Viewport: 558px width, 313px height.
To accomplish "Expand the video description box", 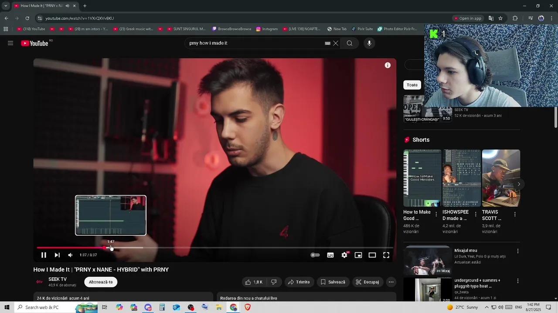I will tap(123, 297).
